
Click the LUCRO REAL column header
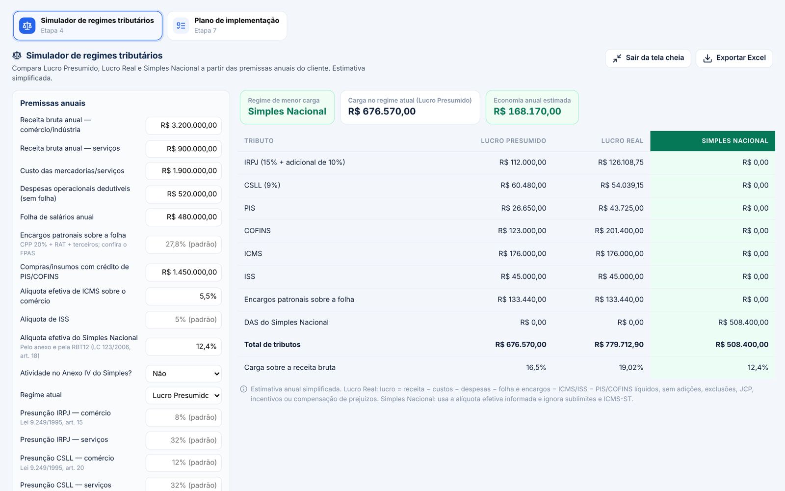[x=622, y=141]
